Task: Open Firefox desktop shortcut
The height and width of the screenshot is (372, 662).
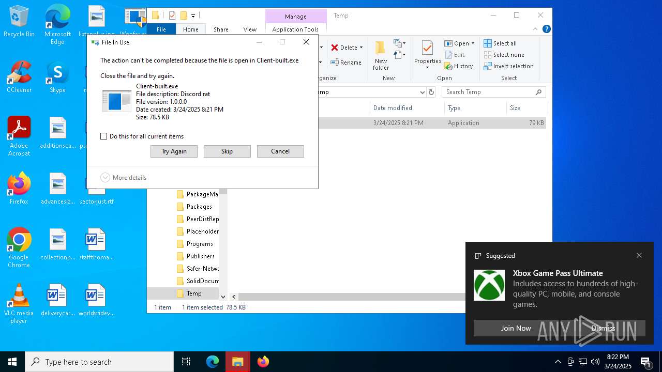Action: pos(19,189)
